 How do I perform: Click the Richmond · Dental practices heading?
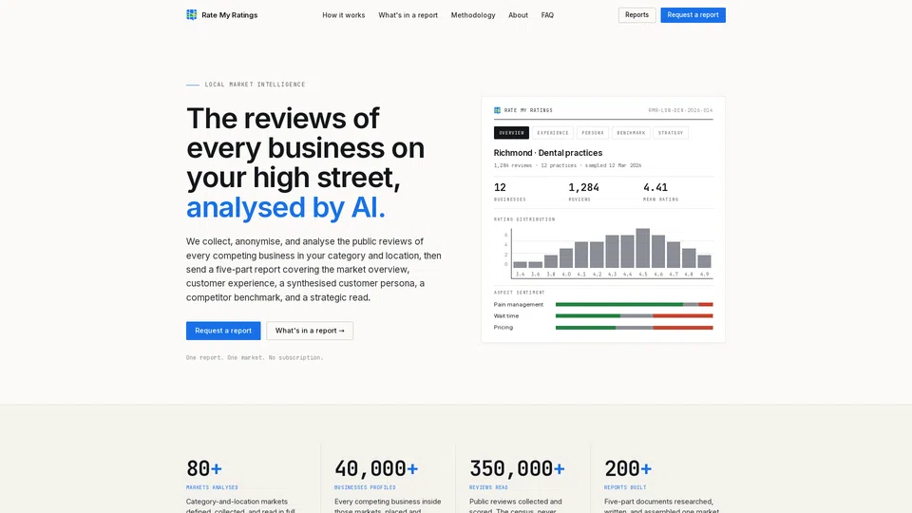pos(548,152)
